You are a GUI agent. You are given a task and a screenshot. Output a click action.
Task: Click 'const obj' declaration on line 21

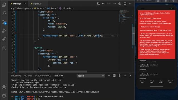tap(48, 18)
